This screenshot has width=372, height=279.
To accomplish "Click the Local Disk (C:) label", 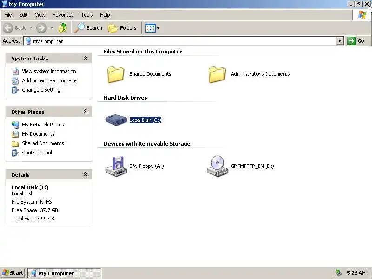I will 146,120.
